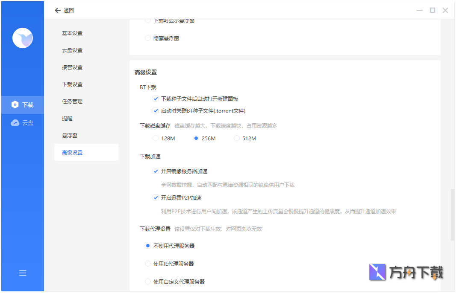456x293 pixels.
Task: Switch to the 下载 section in sidebar
Action: coord(23,104)
